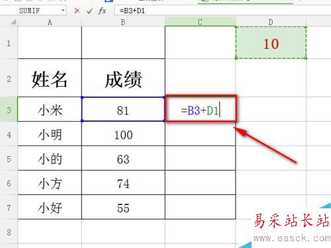
Task: Select row 6 header
Action: click(9, 183)
